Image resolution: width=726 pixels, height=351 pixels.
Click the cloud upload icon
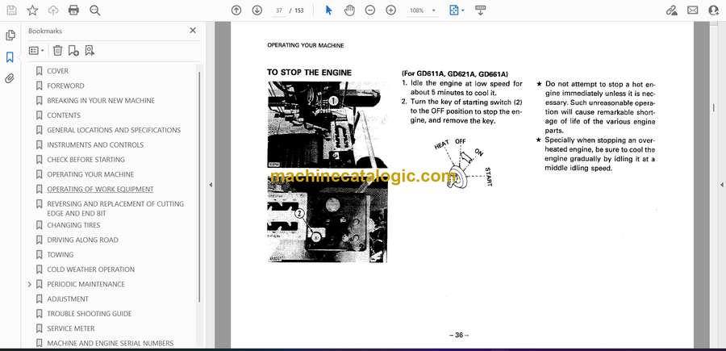point(53,10)
